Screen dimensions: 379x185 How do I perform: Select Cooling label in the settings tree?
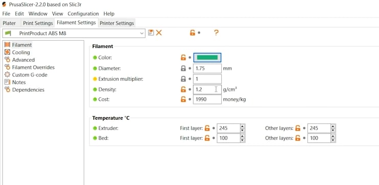[21, 52]
